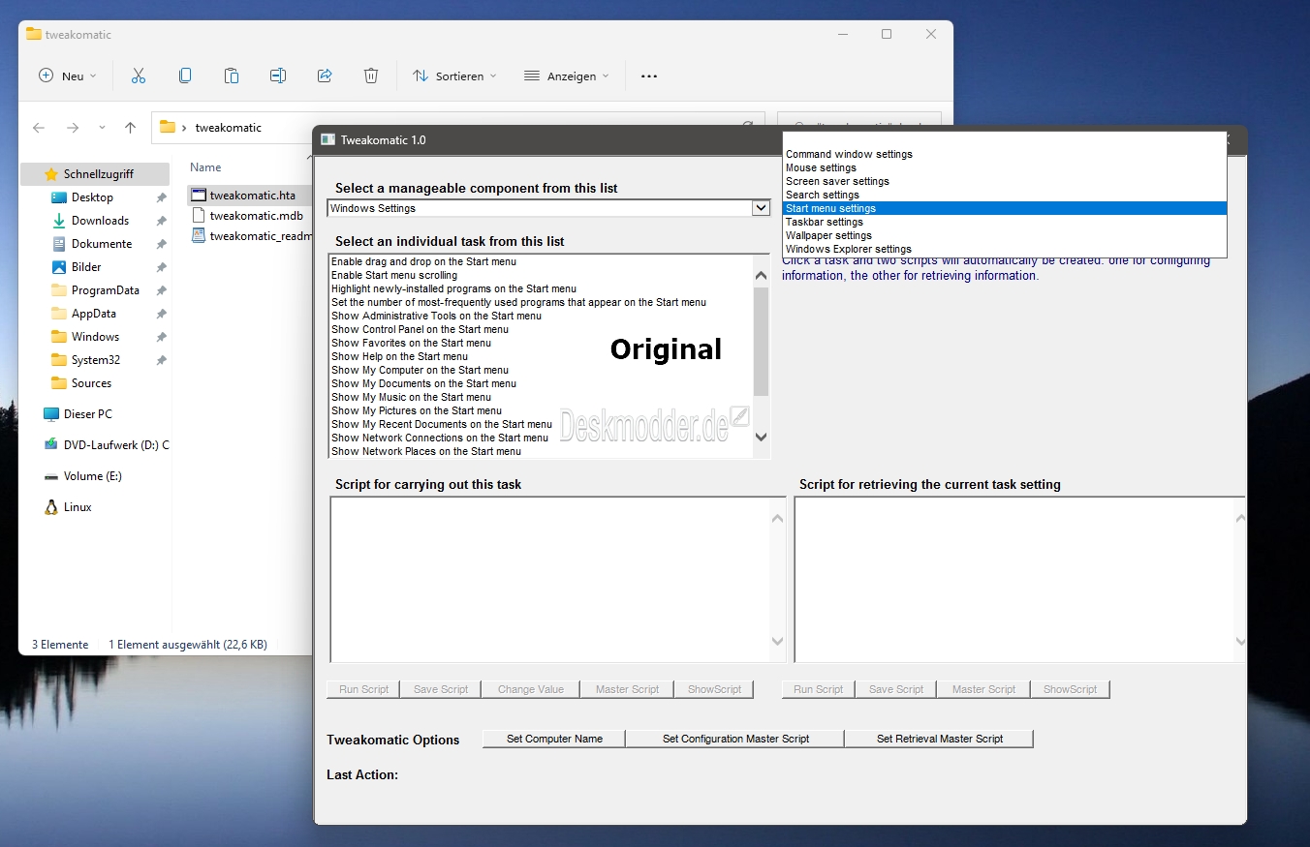The height and width of the screenshot is (847, 1310).
Task: Choose Search settings option
Action: pos(1005,195)
